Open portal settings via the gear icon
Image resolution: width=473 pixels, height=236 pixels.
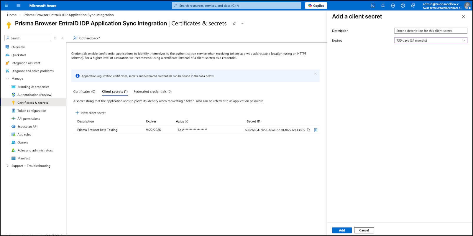[x=393, y=6]
